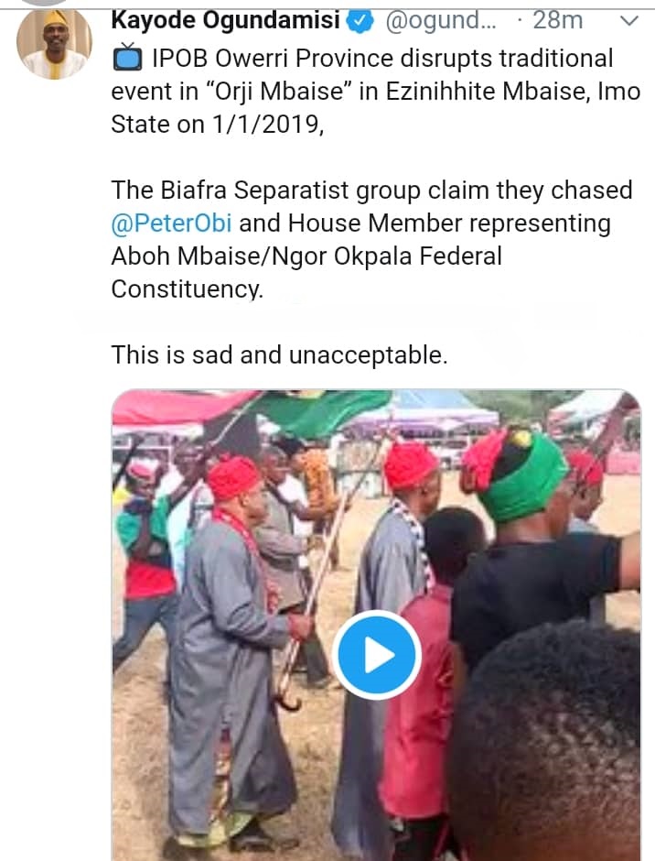Click "State on 1/1/2019," text line
The height and width of the screenshot is (861, 655).
(218, 125)
